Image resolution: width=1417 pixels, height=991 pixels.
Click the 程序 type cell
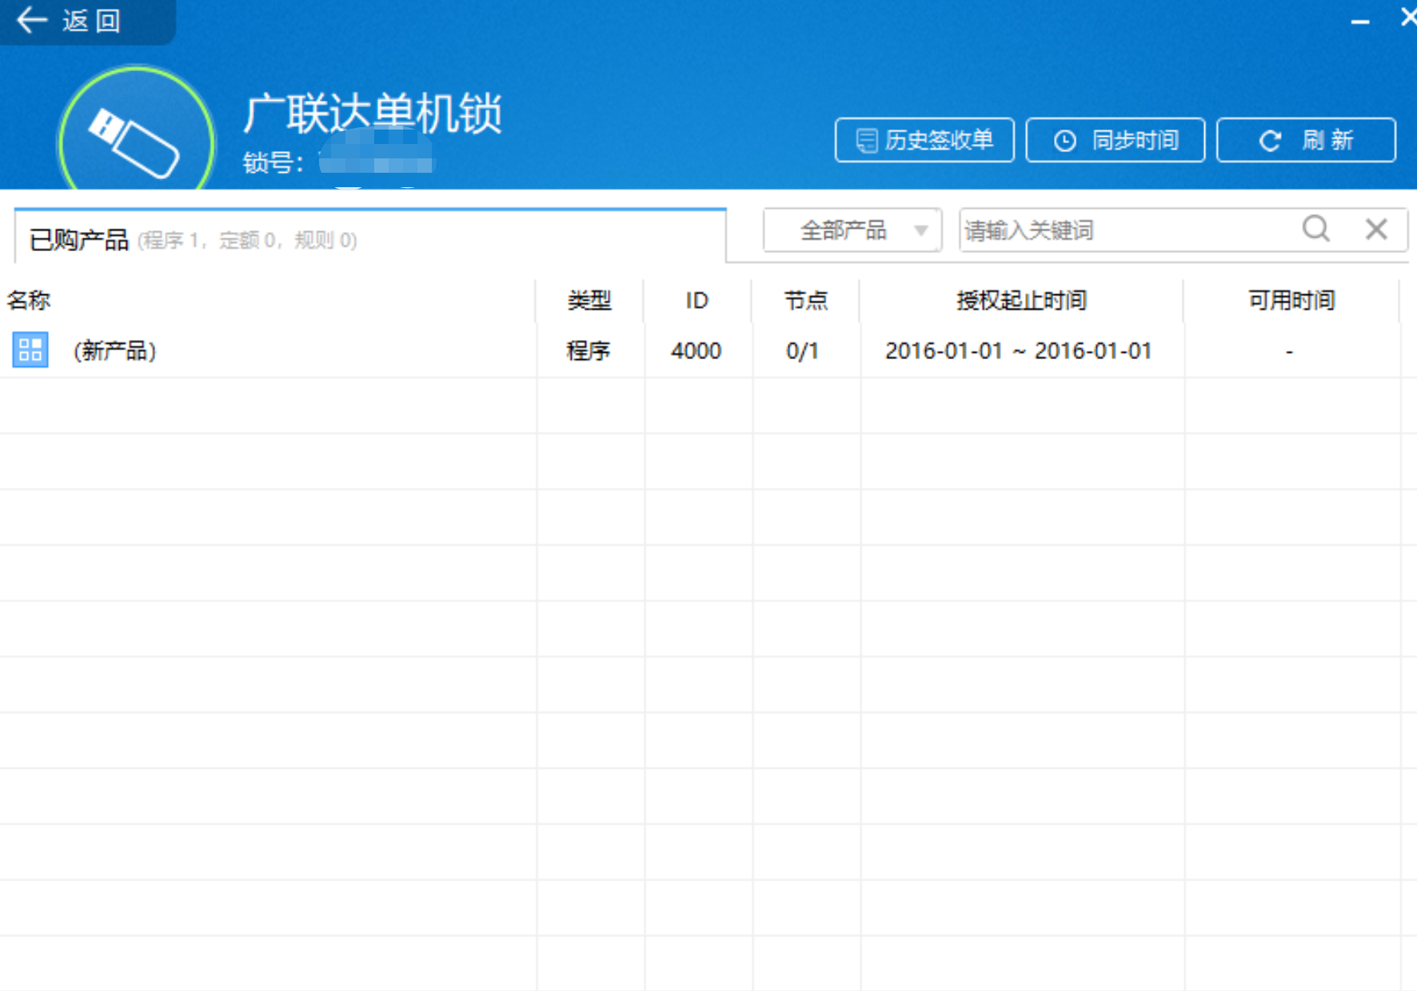pyautogui.click(x=589, y=351)
